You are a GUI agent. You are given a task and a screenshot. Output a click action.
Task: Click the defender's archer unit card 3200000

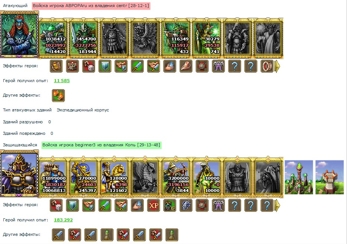coord(176,177)
